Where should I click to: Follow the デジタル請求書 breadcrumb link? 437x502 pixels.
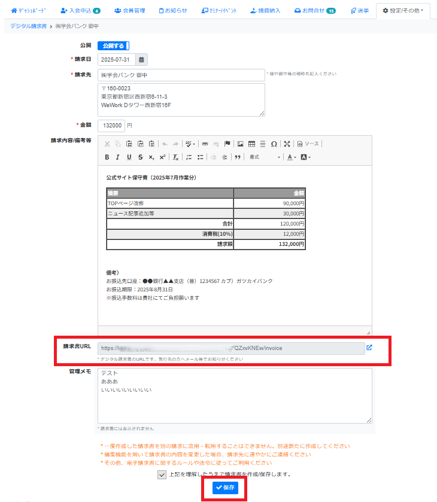pos(29,26)
